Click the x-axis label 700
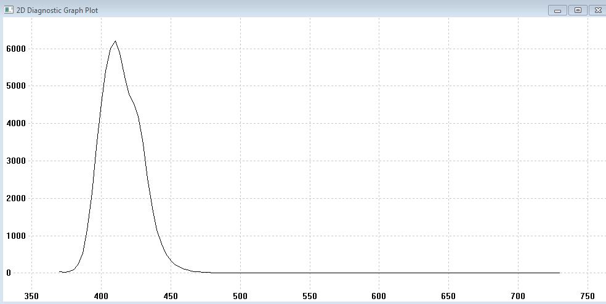The height and width of the screenshot is (304, 606). point(519,296)
